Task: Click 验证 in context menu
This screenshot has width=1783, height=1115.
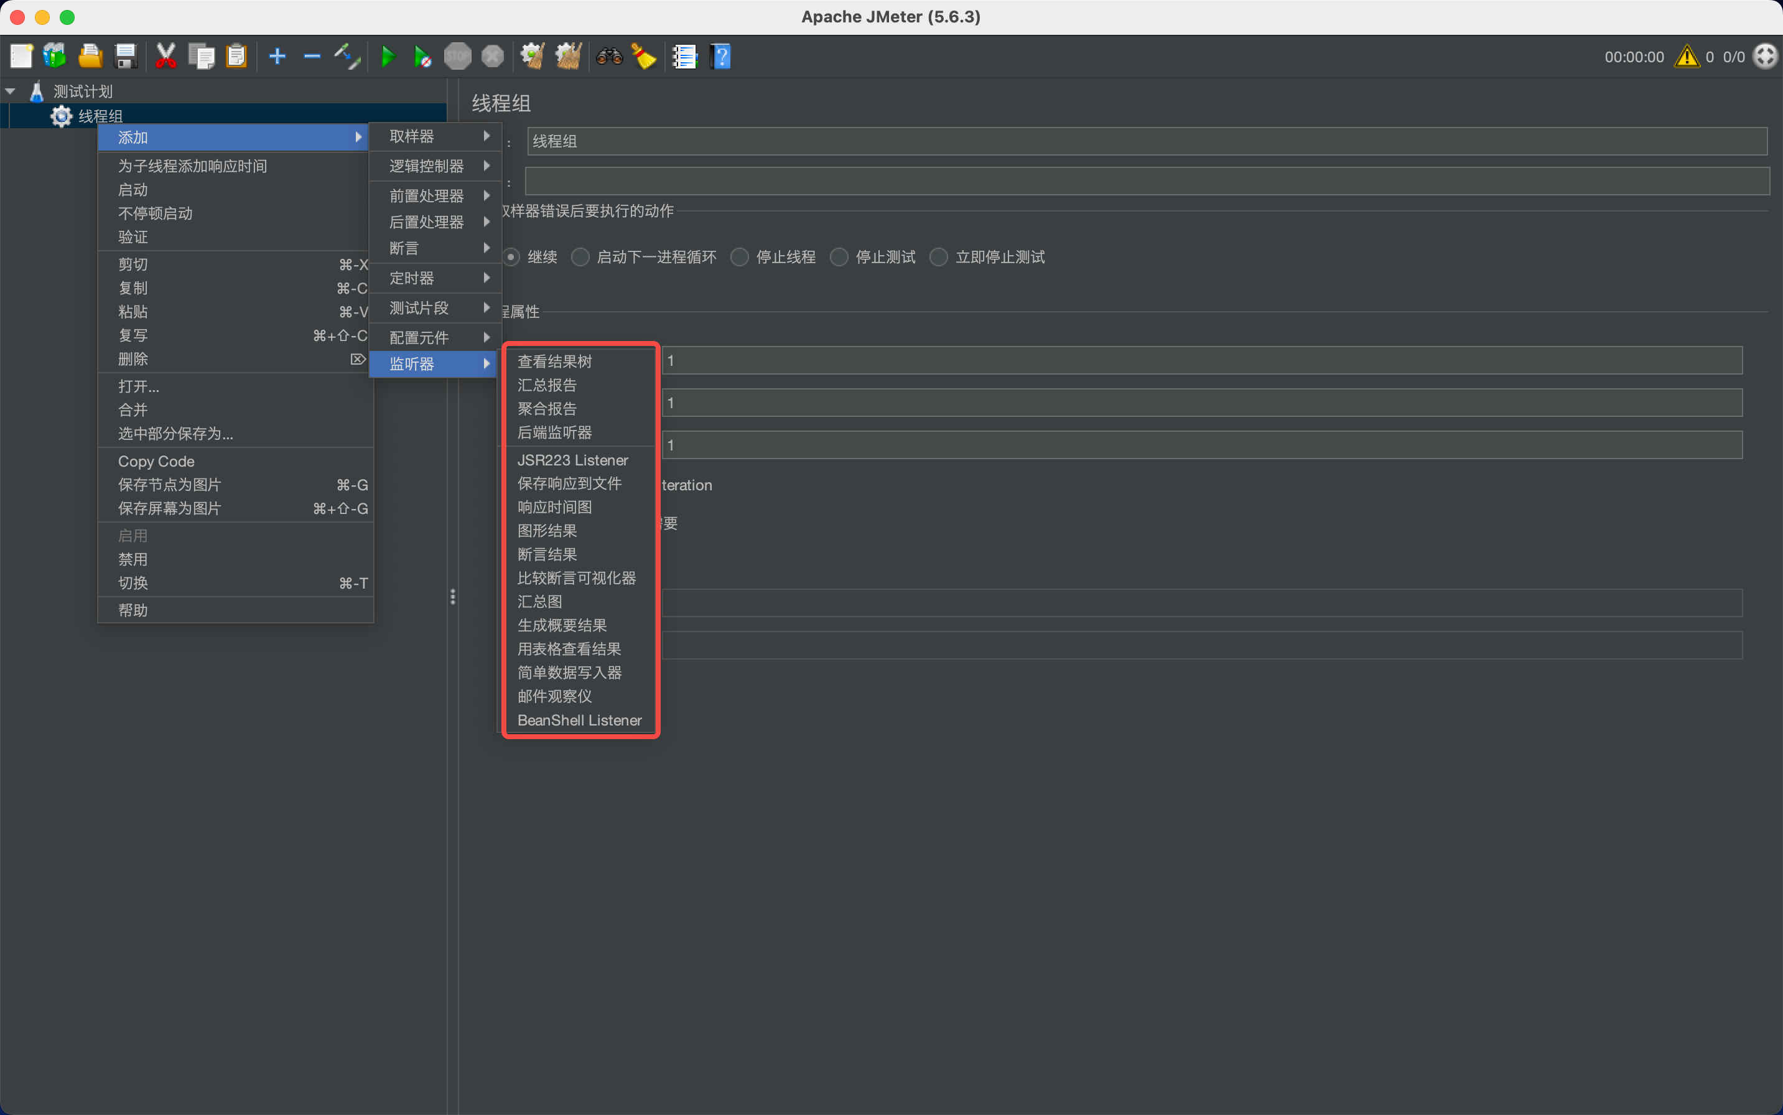Action: click(236, 236)
